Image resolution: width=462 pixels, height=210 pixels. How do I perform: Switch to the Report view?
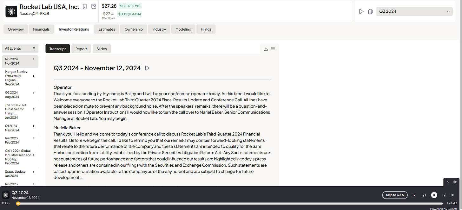click(81, 49)
